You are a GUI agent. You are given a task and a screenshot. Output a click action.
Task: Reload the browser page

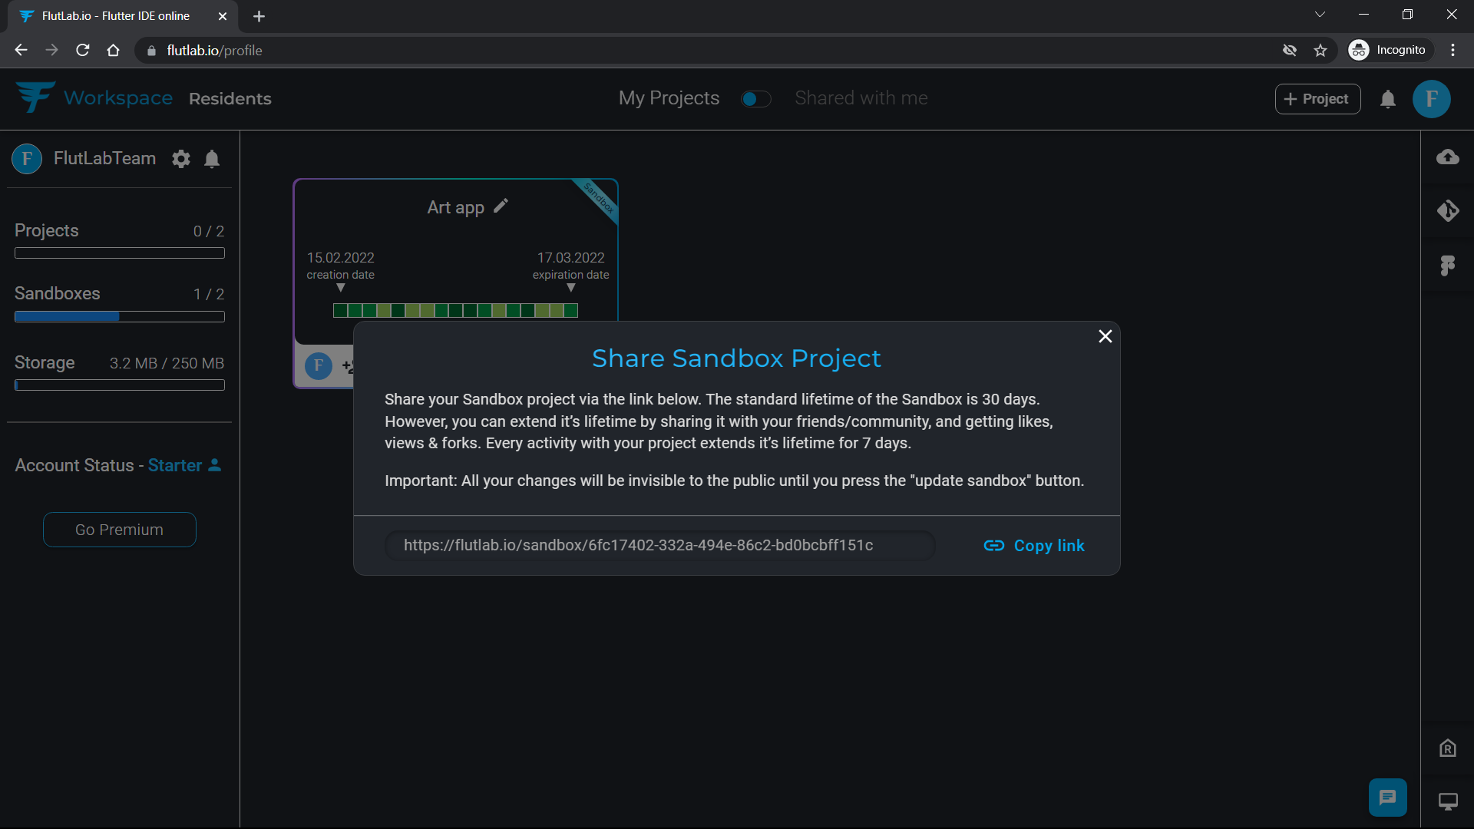click(x=83, y=51)
